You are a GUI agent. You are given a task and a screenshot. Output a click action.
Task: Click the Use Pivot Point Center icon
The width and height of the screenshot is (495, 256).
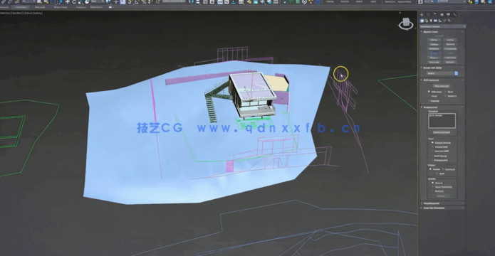coord(108,2)
